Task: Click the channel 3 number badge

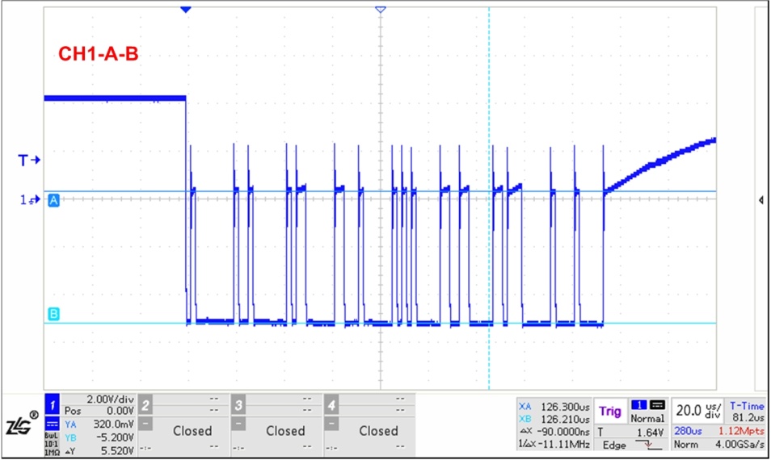Action: click(x=238, y=404)
